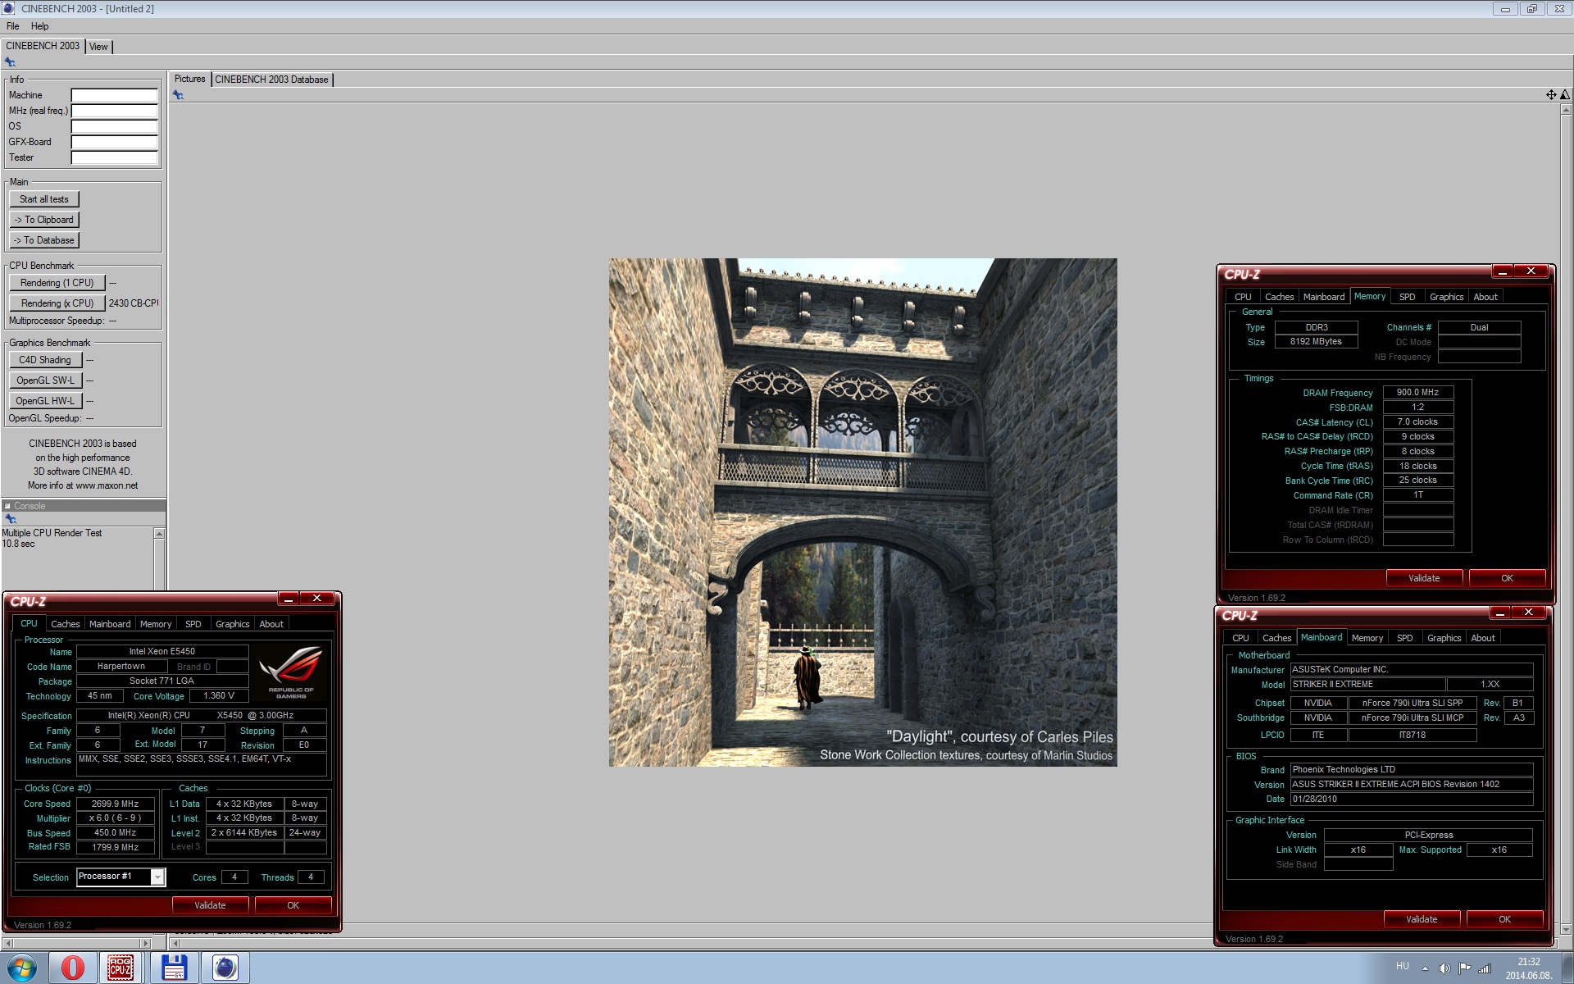Select the Pictures tab
Viewport: 1574px width, 984px height.
click(x=189, y=79)
